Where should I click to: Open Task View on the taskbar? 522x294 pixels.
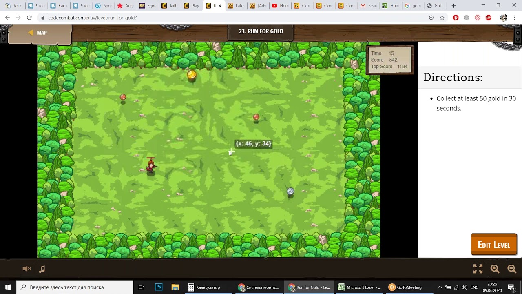[x=141, y=287]
